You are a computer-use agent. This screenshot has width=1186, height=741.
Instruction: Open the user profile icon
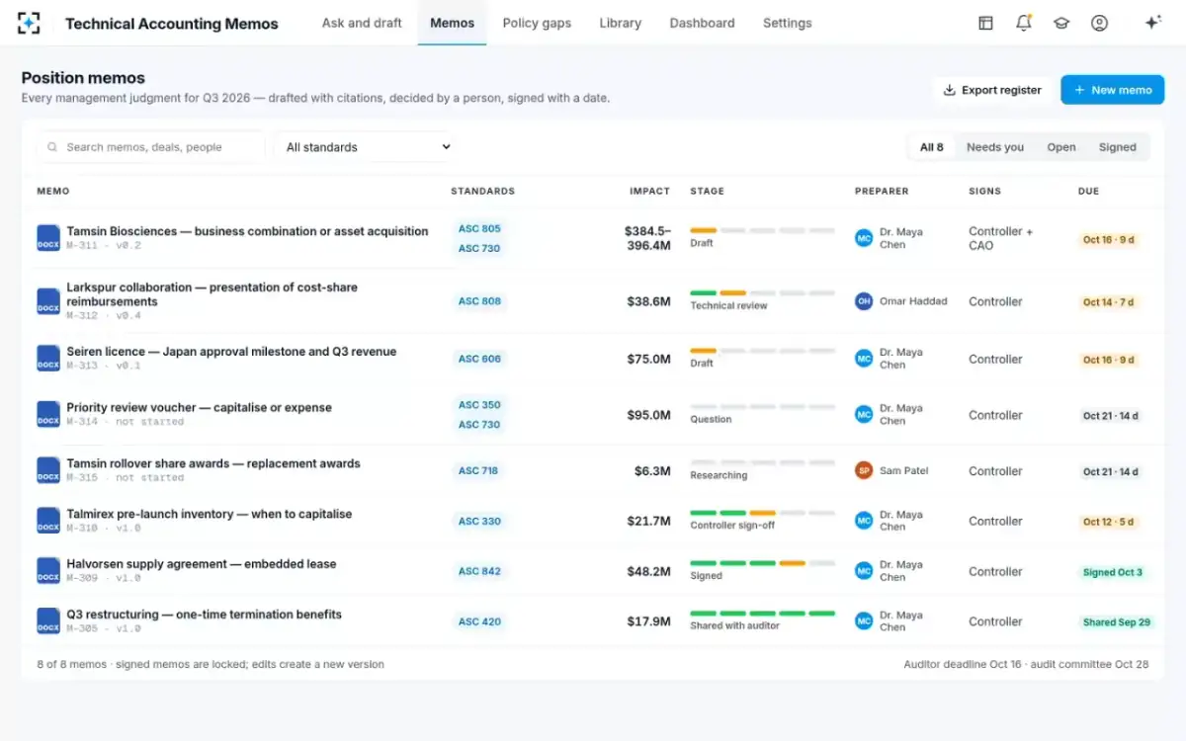pos(1099,23)
